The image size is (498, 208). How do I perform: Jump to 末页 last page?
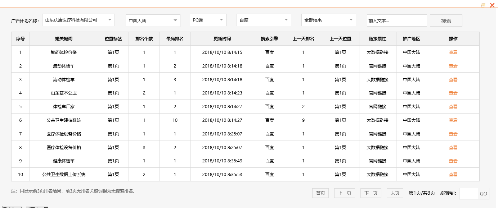pos(395,193)
